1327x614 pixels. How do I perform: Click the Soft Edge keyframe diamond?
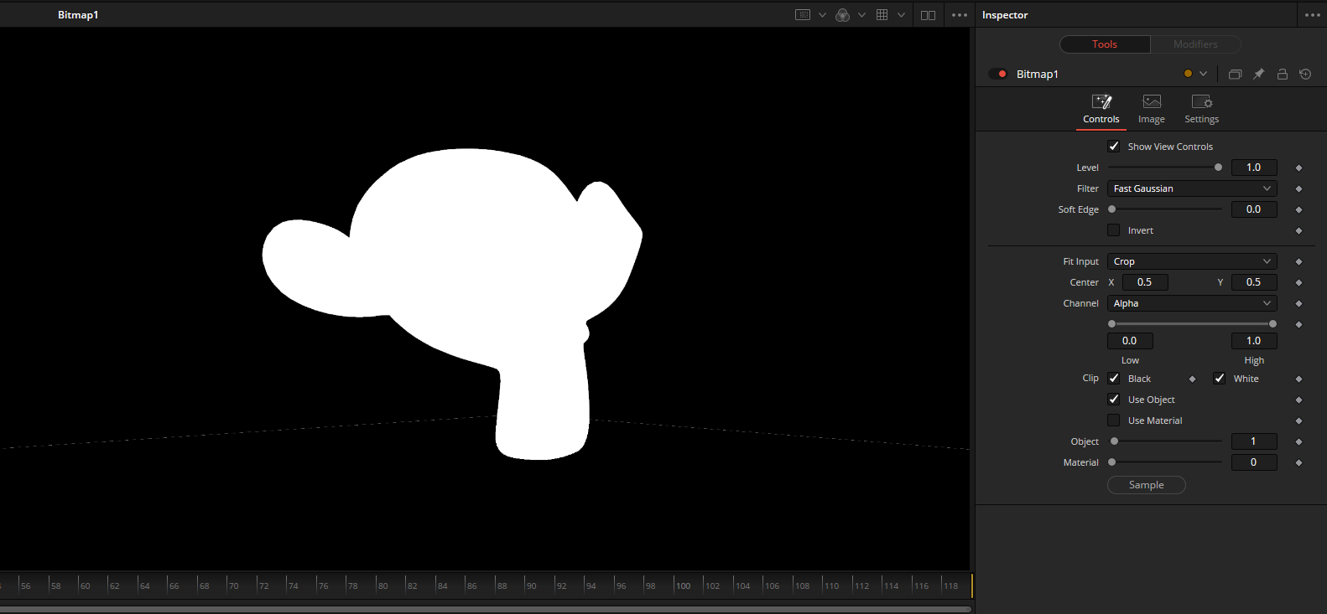(1298, 209)
